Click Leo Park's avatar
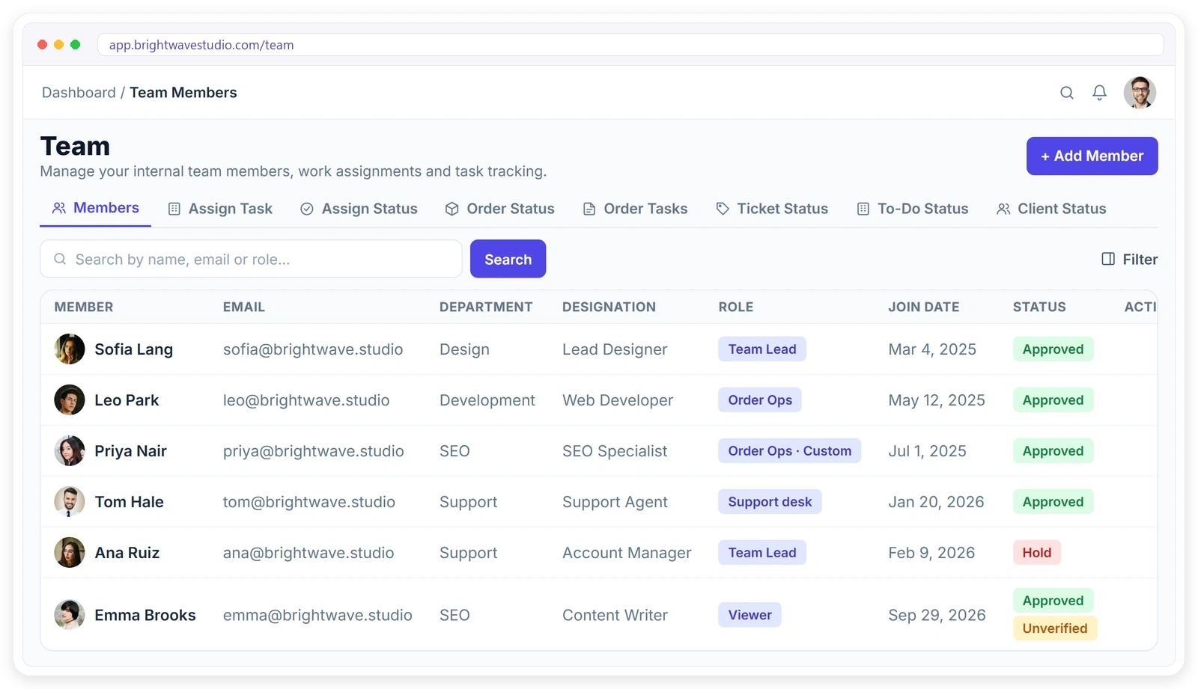Image resolution: width=1198 pixels, height=689 pixels. pos(70,400)
